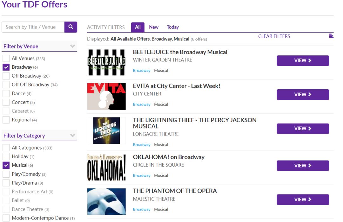
Task: Click the Filter by Category heading
Action: (24, 136)
